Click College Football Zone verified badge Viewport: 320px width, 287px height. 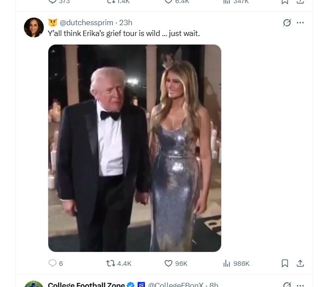point(131,284)
